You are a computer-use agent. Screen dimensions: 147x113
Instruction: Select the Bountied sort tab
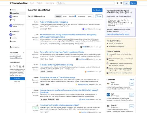tap(72, 16)
